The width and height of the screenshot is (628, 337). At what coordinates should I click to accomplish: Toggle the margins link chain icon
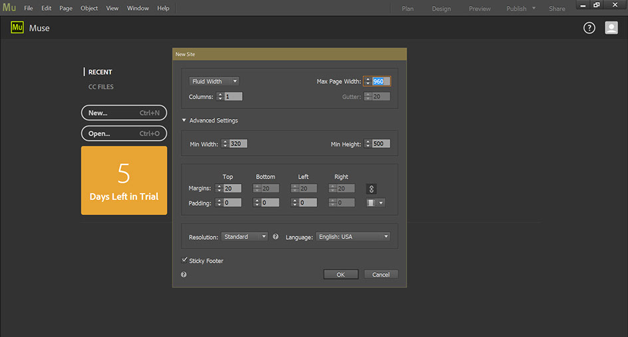point(371,188)
